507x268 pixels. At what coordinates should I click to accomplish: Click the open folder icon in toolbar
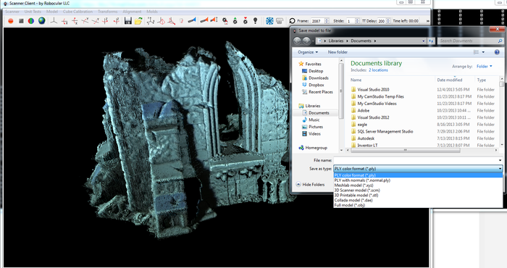138,21
